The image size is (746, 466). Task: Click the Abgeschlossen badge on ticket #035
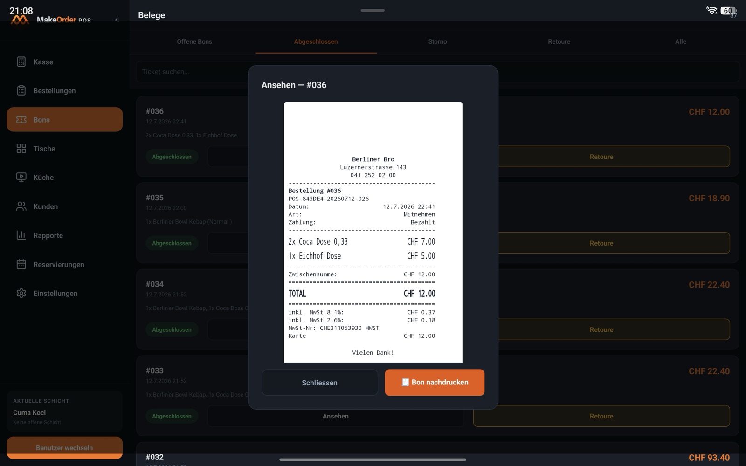click(x=172, y=243)
